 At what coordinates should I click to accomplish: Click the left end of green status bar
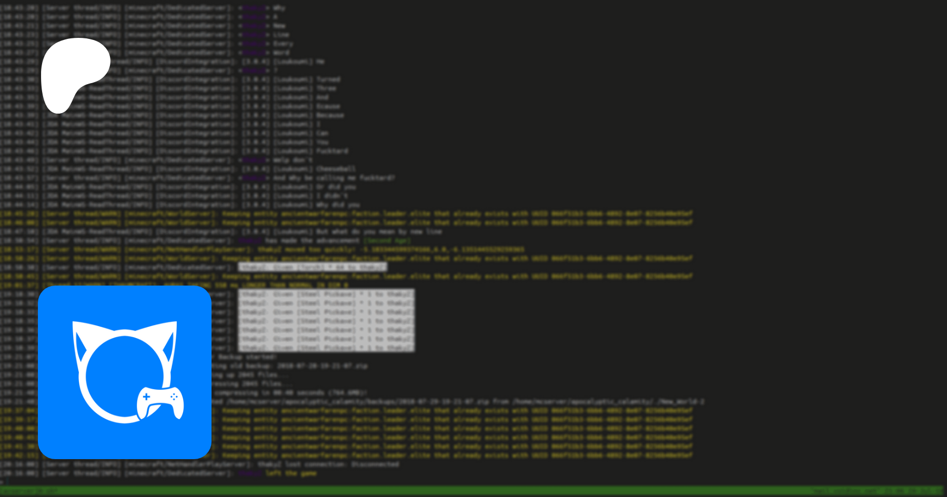pyautogui.click(x=26, y=491)
